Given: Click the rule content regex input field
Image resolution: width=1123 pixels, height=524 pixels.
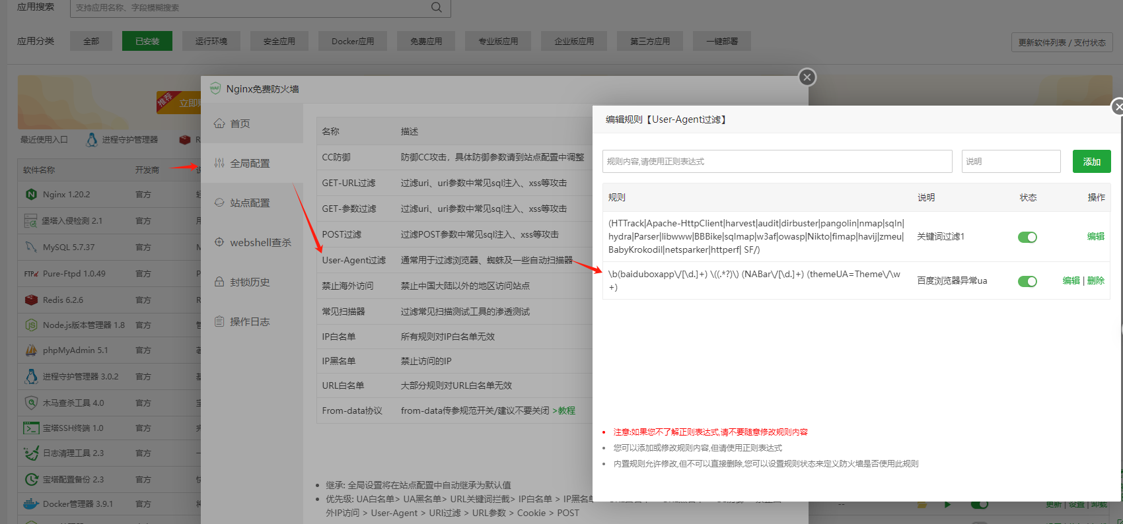Looking at the screenshot, I should (x=777, y=162).
